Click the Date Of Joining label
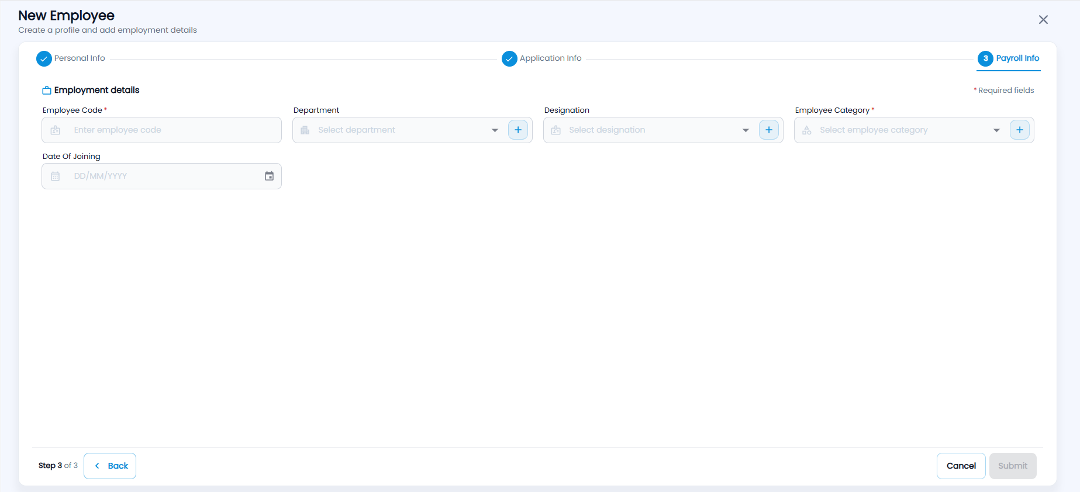Screen dimensions: 1080x492 (x=71, y=157)
